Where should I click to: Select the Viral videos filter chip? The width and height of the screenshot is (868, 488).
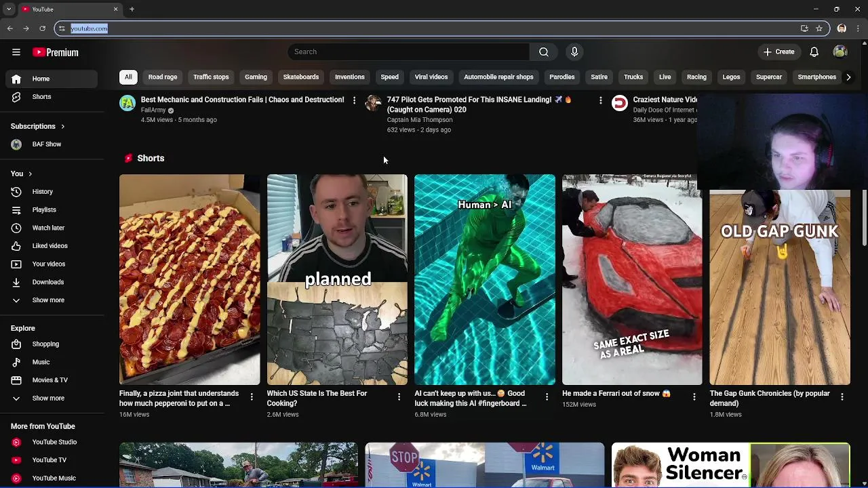tap(431, 77)
